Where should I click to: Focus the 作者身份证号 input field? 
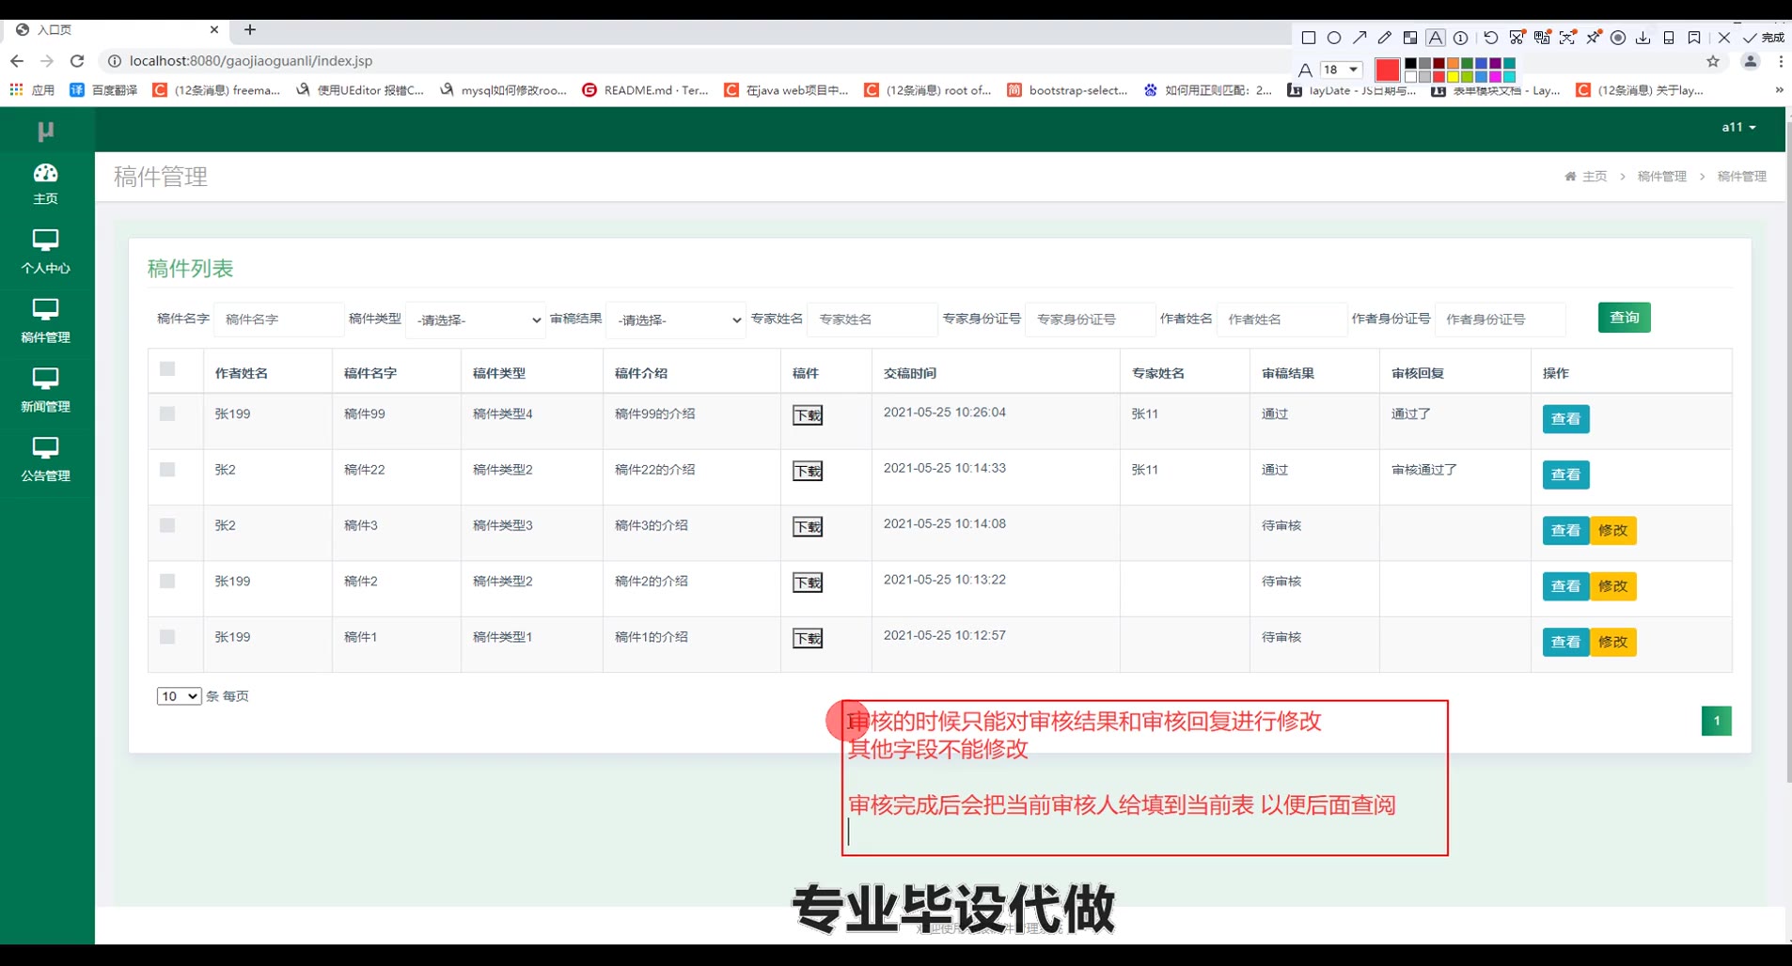click(1500, 319)
